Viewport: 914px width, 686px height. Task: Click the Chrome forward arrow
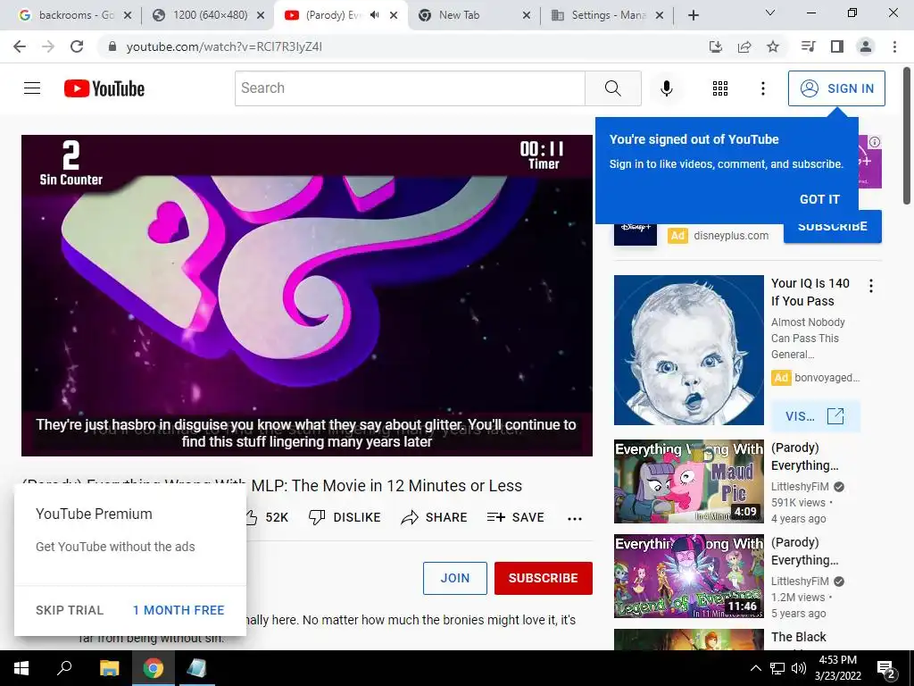click(x=48, y=46)
